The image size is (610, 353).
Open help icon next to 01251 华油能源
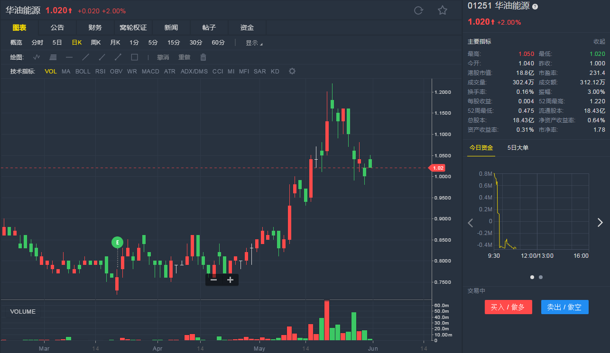535,7
